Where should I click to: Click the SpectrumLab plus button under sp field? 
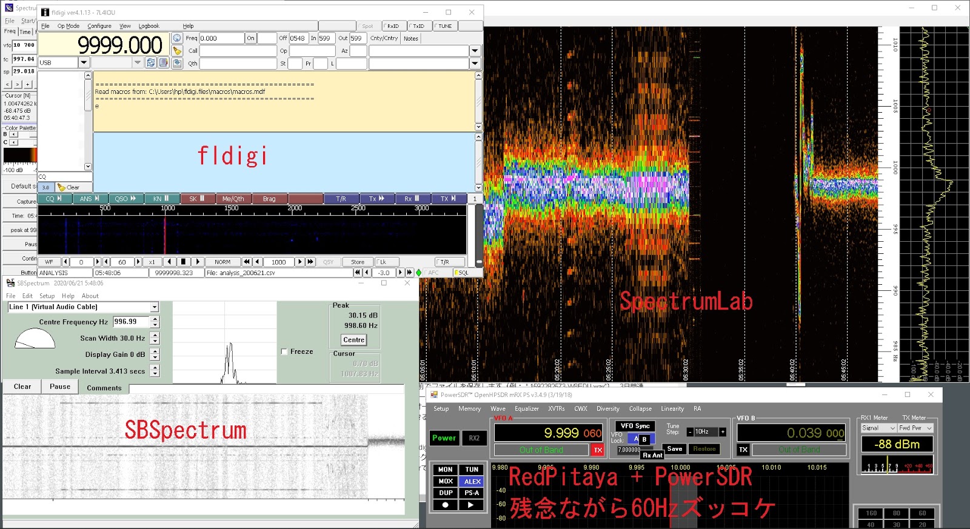click(28, 84)
